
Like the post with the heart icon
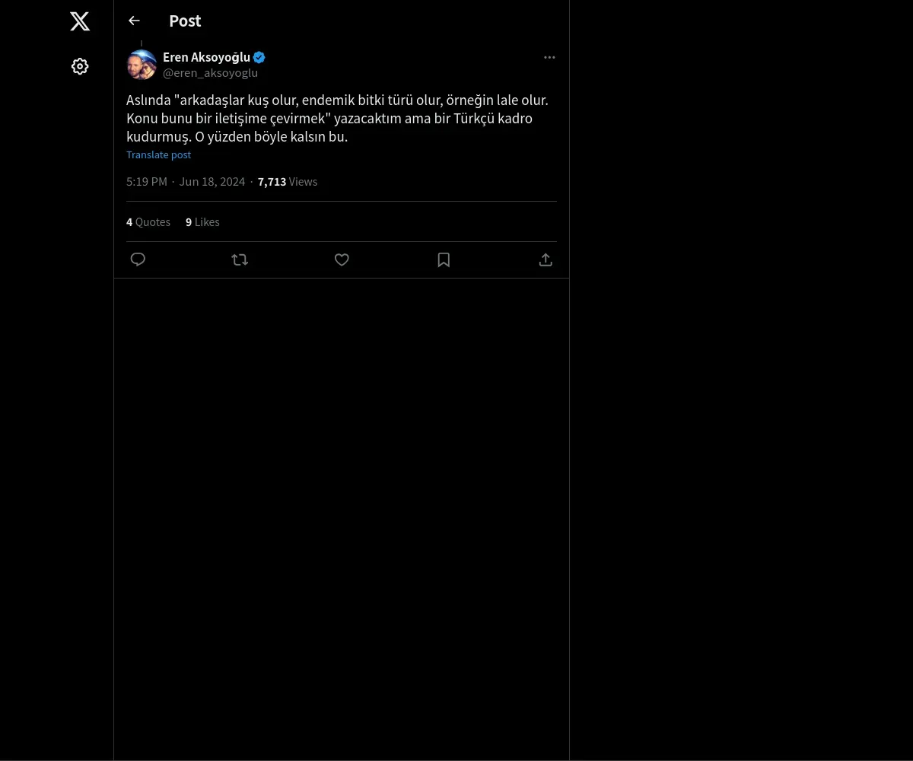click(x=342, y=260)
